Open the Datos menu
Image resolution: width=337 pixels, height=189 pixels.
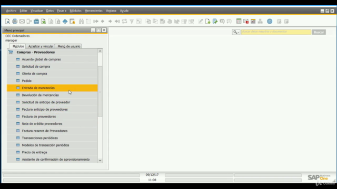(x=50, y=10)
